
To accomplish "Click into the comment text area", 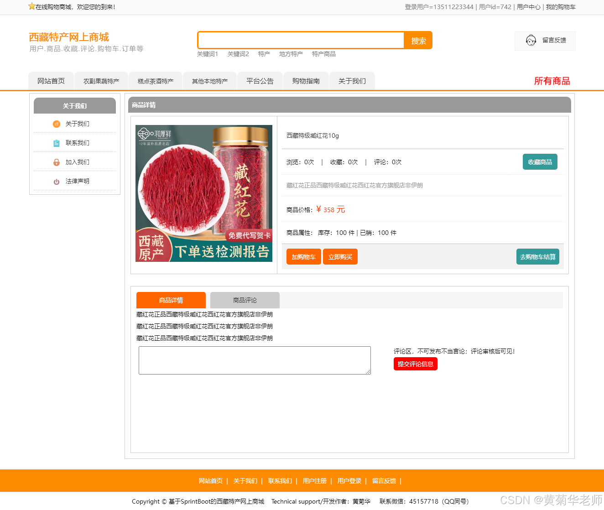I will [255, 360].
